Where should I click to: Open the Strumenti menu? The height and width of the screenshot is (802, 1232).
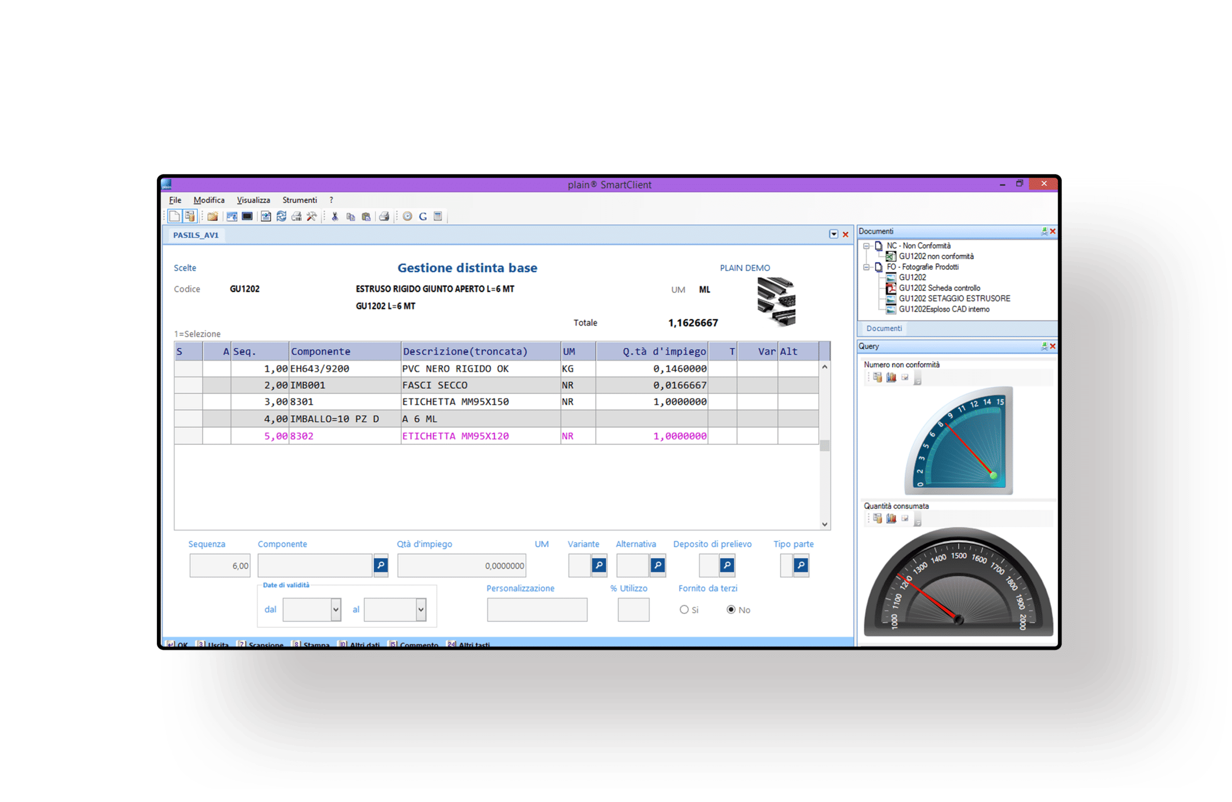[299, 200]
